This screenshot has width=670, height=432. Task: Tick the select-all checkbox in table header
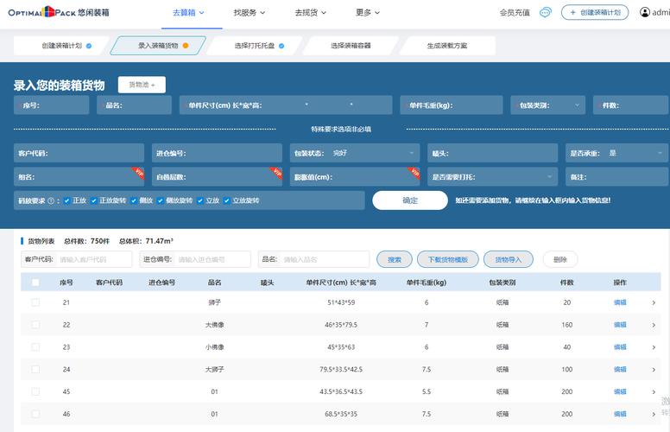35,283
